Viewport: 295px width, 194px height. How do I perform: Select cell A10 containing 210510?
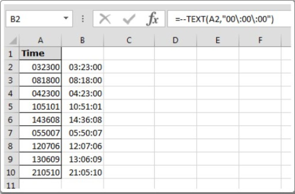tap(40, 172)
